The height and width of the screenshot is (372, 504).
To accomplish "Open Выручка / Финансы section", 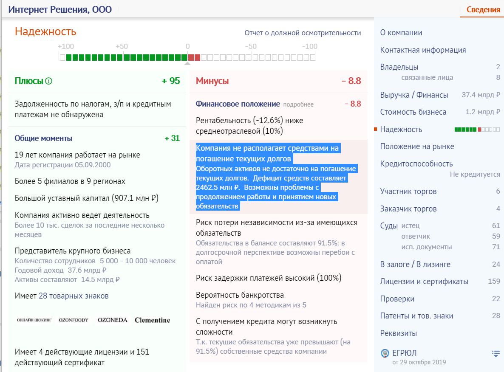I will tap(414, 95).
